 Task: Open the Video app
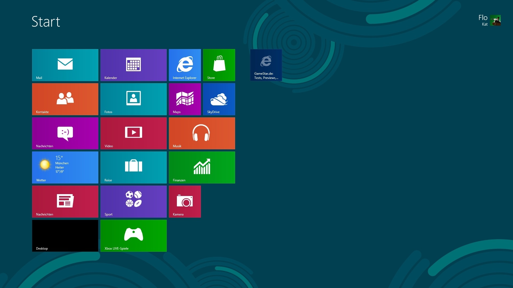pyautogui.click(x=133, y=133)
